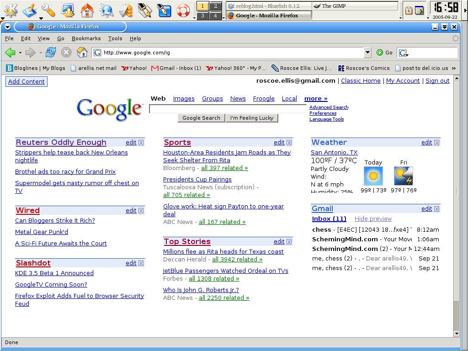This screenshot has width=468, height=351.
Task: Open the Bookmarks menu
Action: (86, 38)
